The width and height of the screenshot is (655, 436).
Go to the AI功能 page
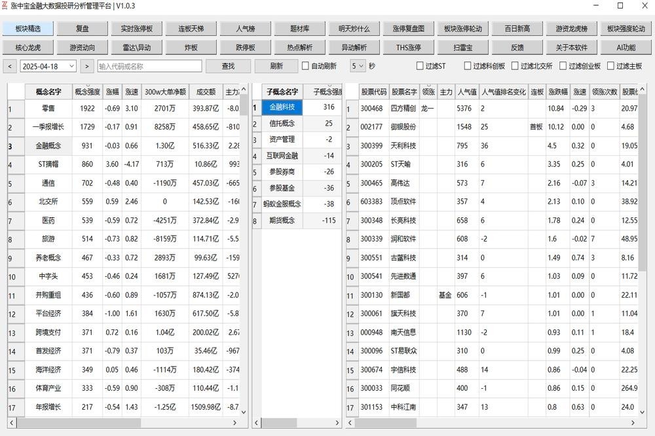pyautogui.click(x=626, y=48)
